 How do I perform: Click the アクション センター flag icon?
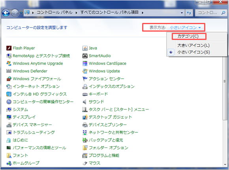click(85, 79)
